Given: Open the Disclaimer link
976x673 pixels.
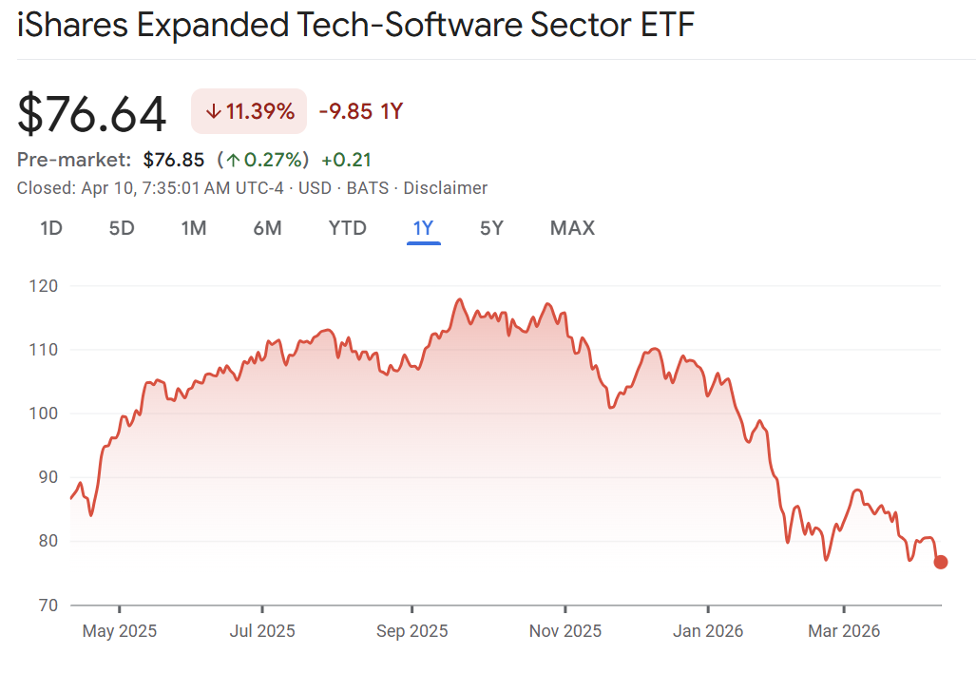Looking at the screenshot, I should 445,188.
